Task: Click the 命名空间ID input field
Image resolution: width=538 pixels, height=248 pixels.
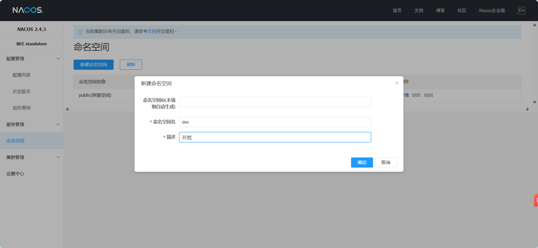Action: (275, 102)
